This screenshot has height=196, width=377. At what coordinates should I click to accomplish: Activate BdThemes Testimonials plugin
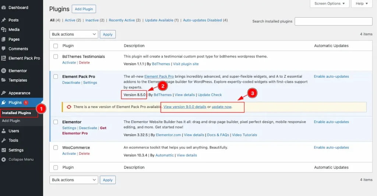(x=69, y=63)
